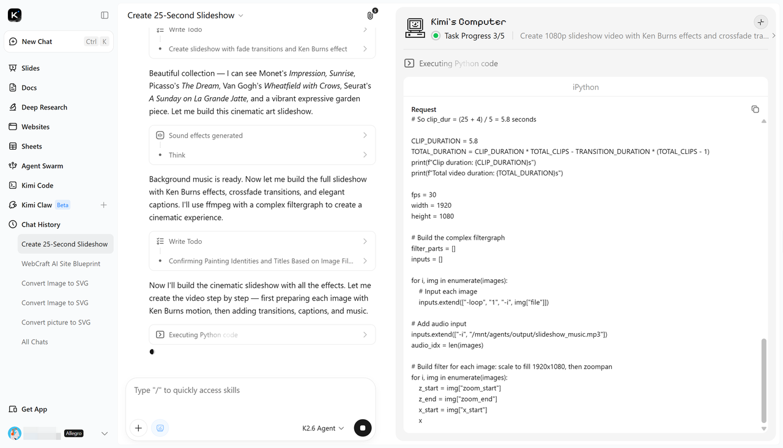Viewport: 783px width, 448px height.
Task: Click the plus attach button in the message box
Action: point(138,428)
